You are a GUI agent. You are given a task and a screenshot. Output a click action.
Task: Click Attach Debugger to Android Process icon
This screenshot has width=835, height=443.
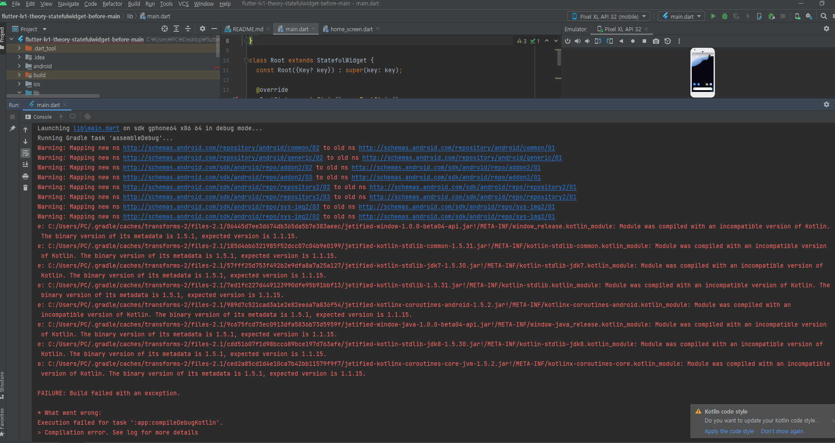coord(771,16)
